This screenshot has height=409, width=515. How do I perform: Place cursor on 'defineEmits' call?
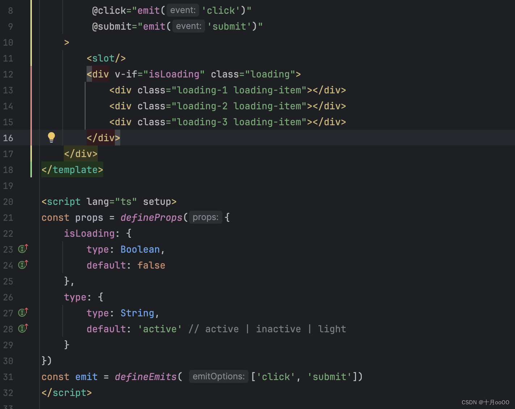[x=146, y=377]
